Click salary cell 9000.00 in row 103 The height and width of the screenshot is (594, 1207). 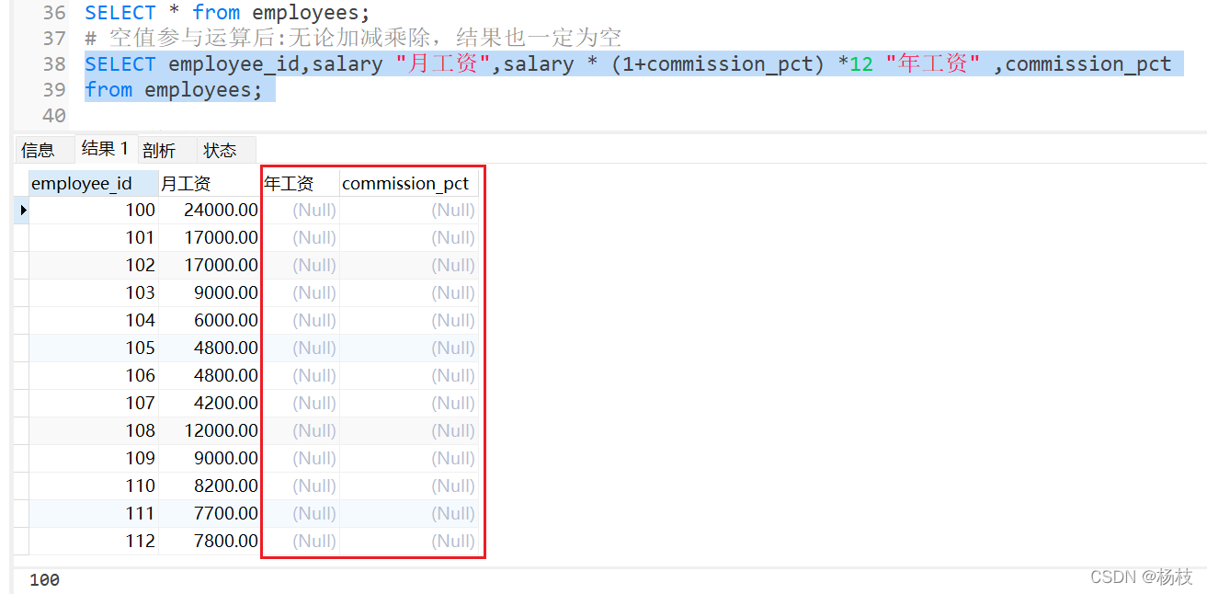[x=210, y=292]
